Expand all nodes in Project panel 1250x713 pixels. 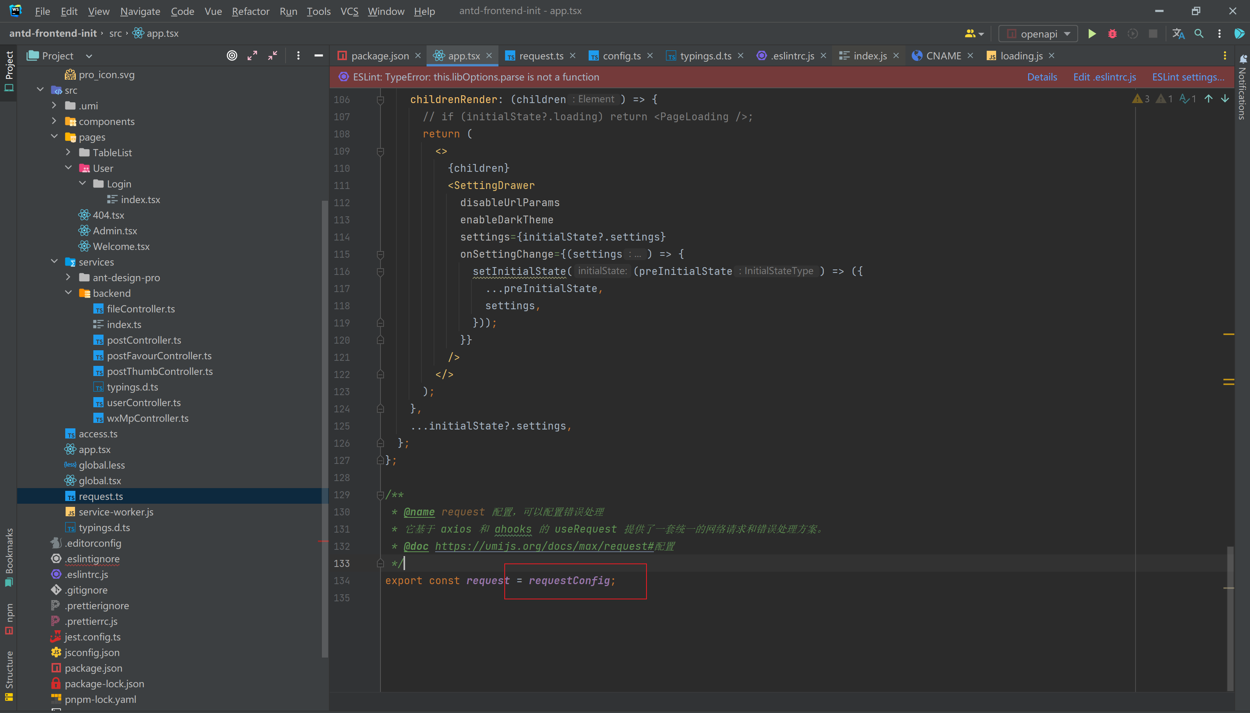252,56
